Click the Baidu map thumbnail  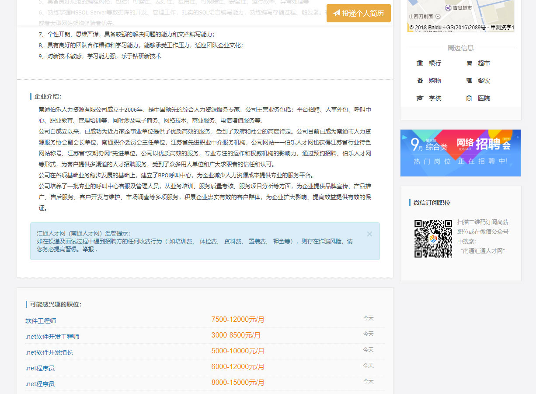(x=460, y=16)
